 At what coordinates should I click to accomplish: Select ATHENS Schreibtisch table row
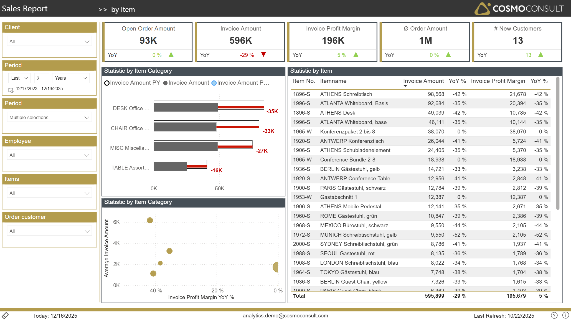pyautogui.click(x=346, y=94)
